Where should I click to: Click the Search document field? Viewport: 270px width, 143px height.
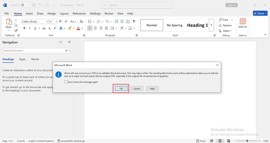point(36,51)
